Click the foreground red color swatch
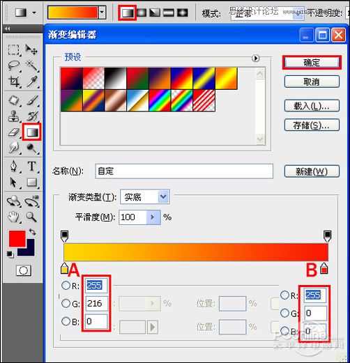 pyautogui.click(x=17, y=238)
